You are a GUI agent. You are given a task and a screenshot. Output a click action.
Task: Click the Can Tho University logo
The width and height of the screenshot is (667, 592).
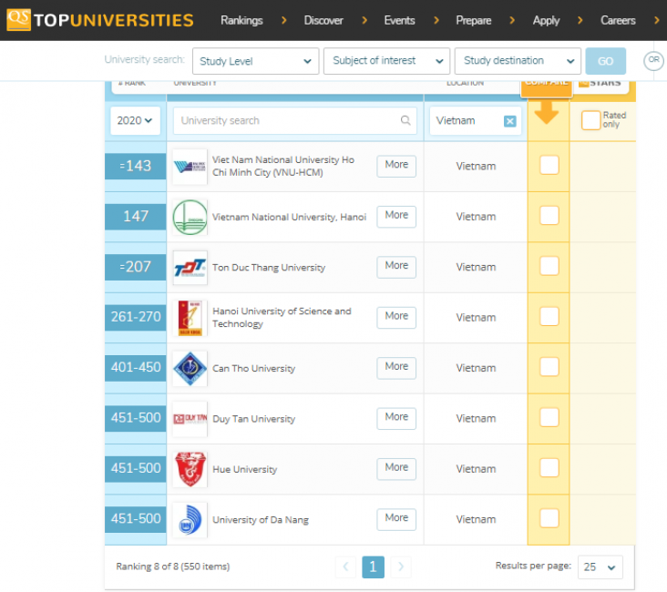coord(190,369)
